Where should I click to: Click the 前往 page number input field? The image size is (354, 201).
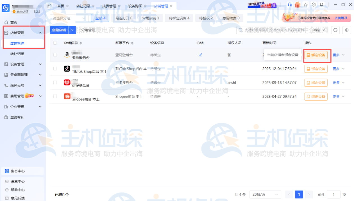333,194
